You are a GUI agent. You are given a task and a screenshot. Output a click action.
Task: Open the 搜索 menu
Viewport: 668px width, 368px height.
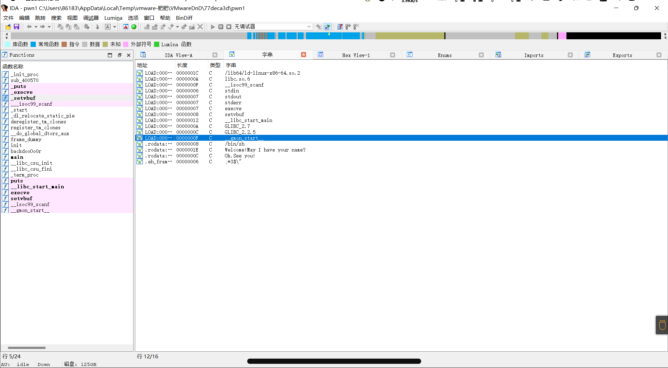coord(56,18)
